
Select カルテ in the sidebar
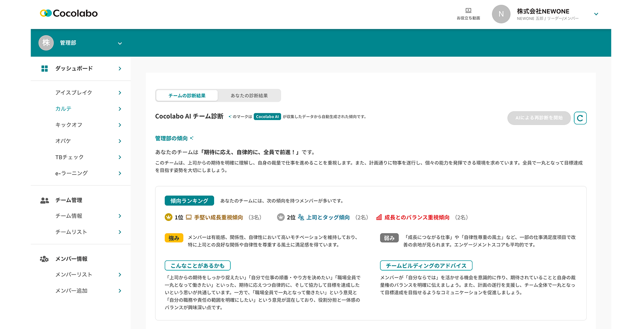pos(64,109)
